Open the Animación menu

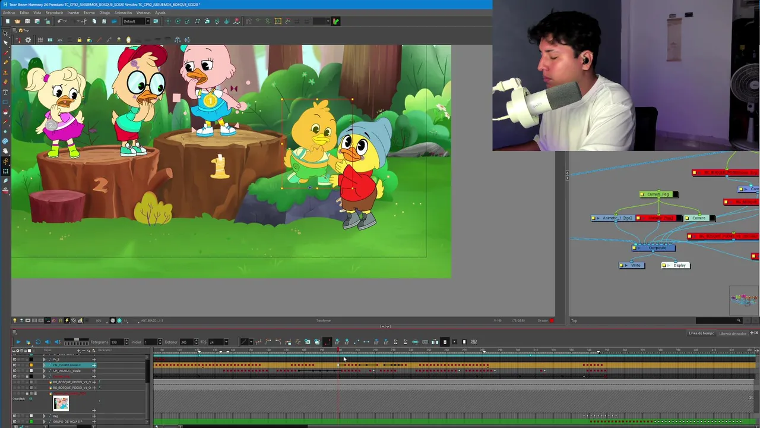click(123, 12)
